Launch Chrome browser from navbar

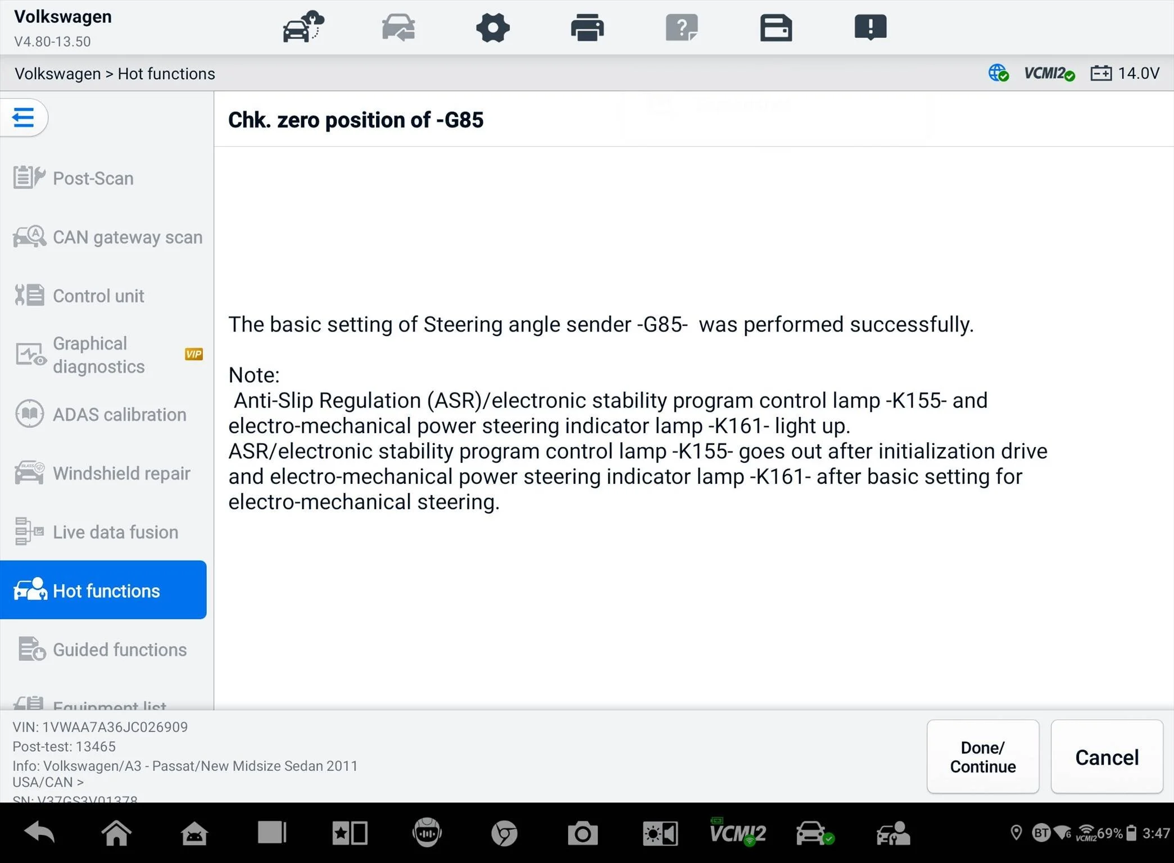tap(504, 833)
